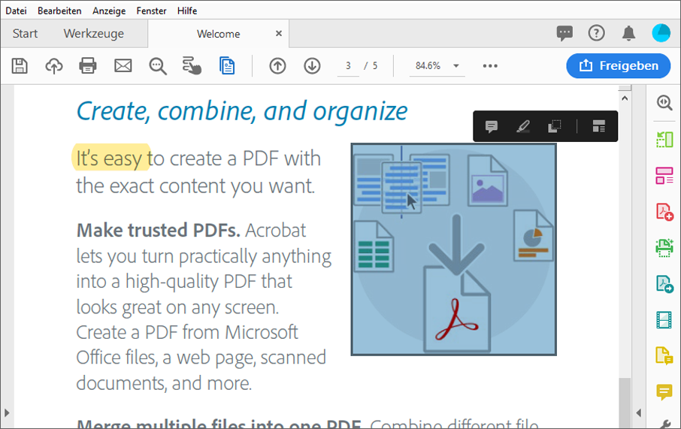Select the PDF creation illustration image
Screen dimensions: 681x429
coord(453,249)
